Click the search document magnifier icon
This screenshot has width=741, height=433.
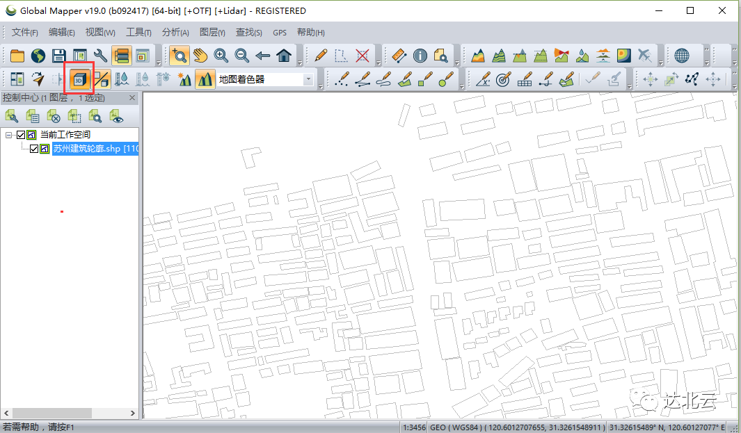point(441,56)
